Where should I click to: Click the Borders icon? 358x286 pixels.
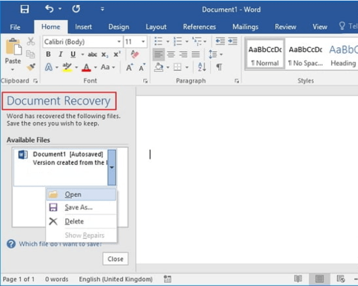177,67
